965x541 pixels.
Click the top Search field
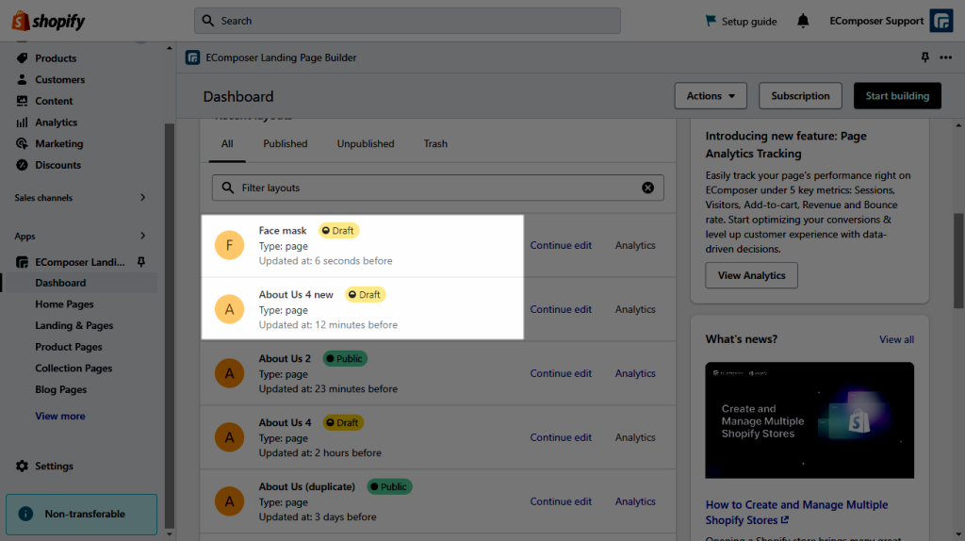pos(407,21)
